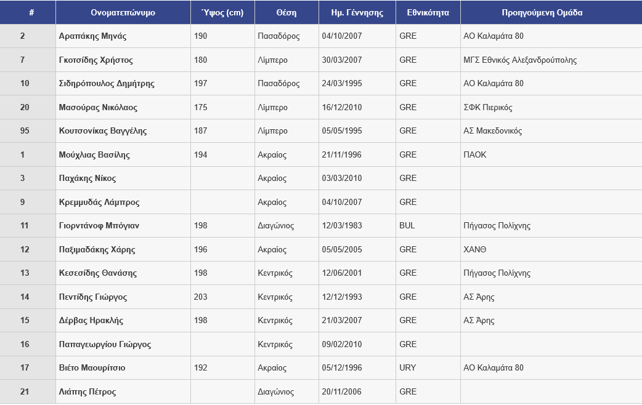Click player Βιέτο Μαουρίτσιο
Image resolution: width=642 pixels, height=405 pixels.
pos(92,368)
